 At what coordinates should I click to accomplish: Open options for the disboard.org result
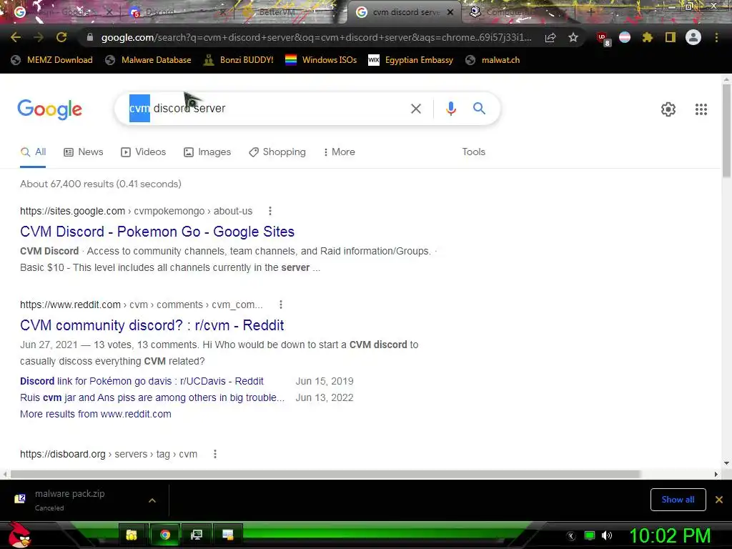(214, 454)
